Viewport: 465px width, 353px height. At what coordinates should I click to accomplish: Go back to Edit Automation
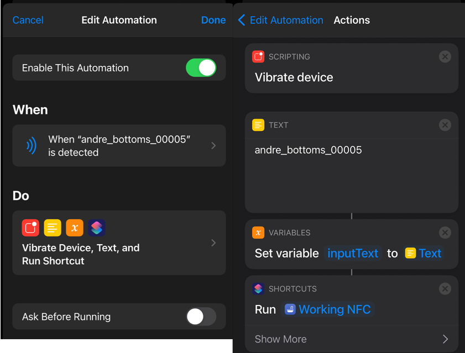(280, 20)
